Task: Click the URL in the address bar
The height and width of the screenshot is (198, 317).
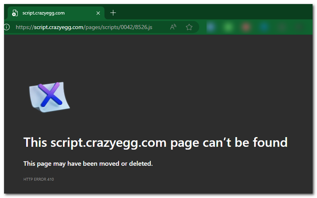Action: click(84, 27)
